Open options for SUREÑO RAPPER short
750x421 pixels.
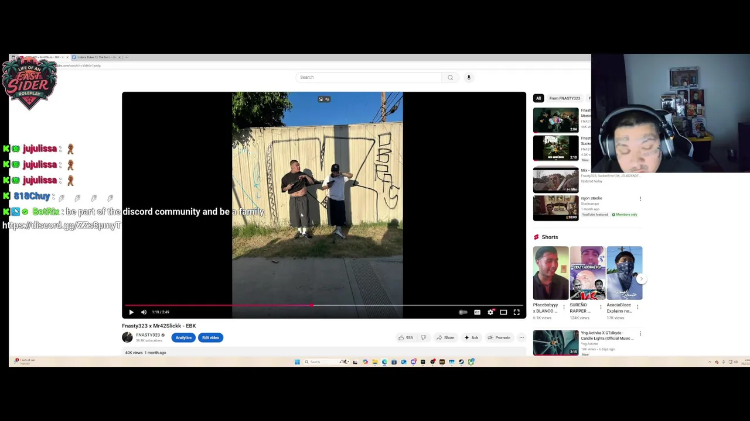point(601,306)
